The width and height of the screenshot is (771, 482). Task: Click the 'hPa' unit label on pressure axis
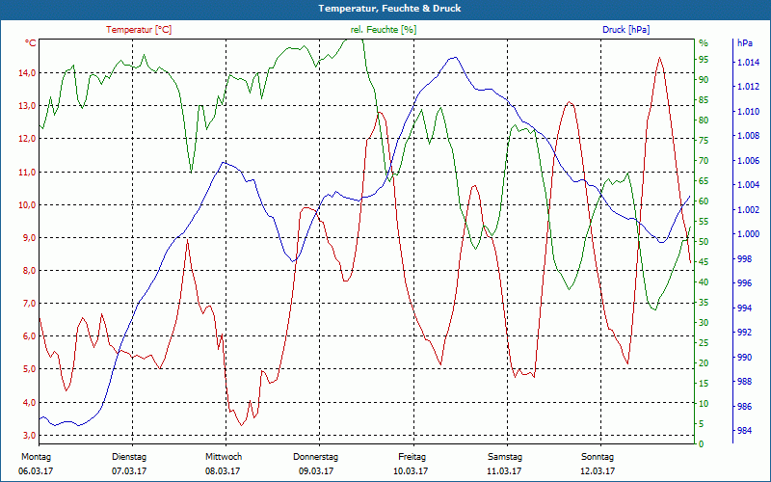click(745, 42)
